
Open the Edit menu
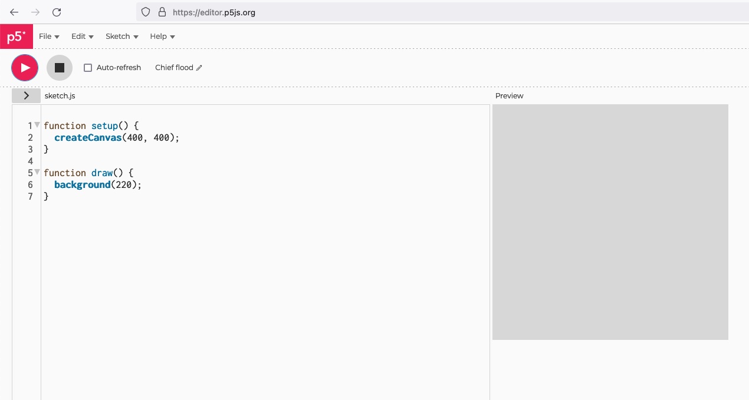click(83, 37)
